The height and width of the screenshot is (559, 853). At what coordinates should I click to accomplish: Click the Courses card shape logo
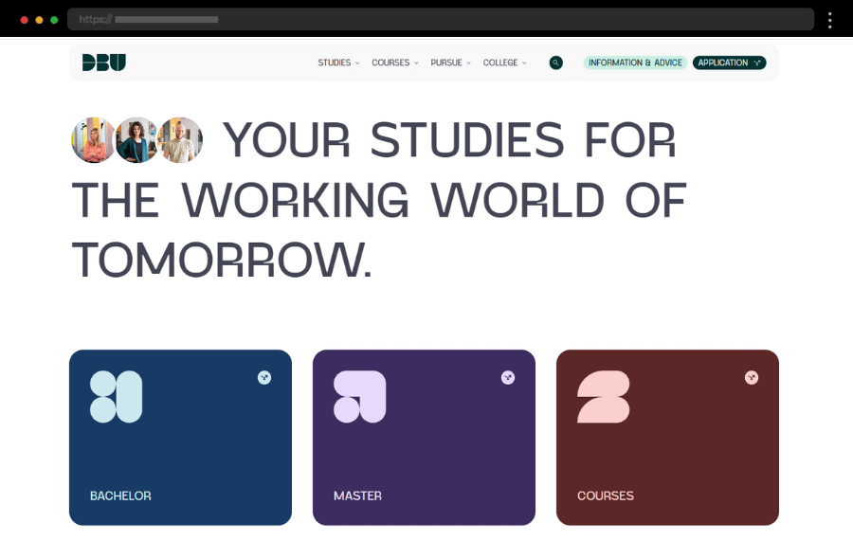(x=603, y=397)
